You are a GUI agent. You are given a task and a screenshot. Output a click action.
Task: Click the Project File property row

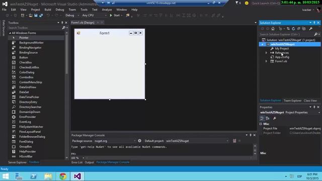(290, 129)
